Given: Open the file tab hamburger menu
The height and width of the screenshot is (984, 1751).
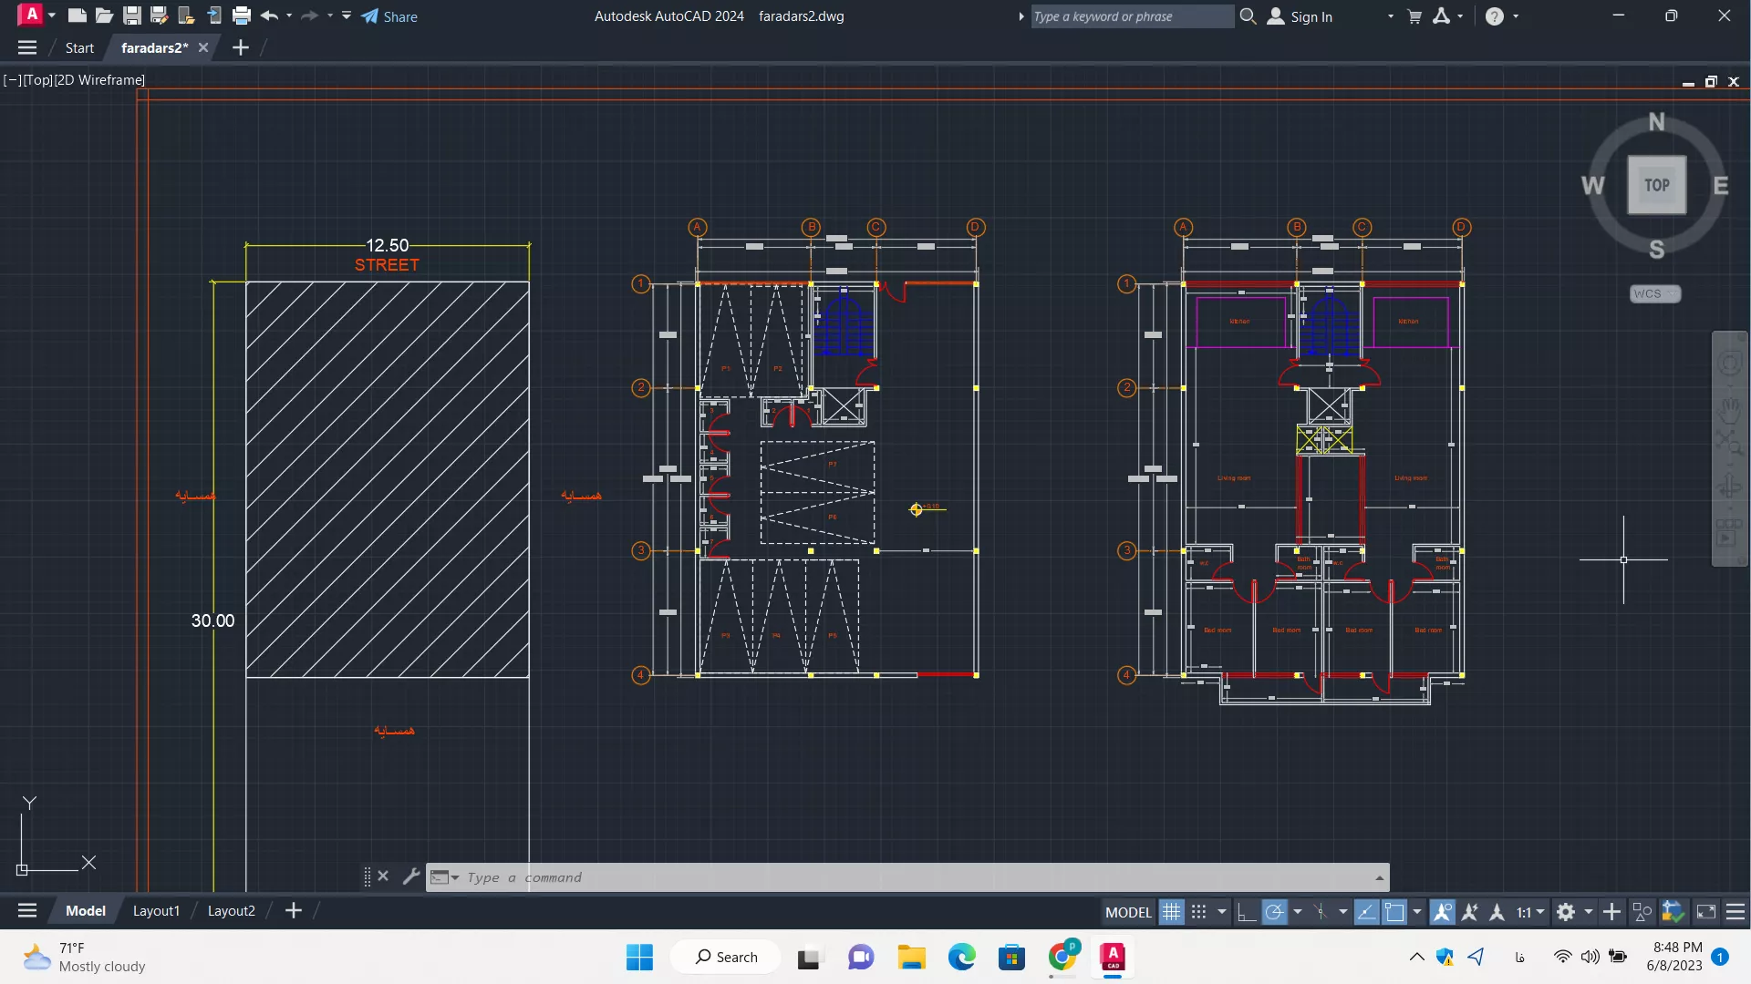Looking at the screenshot, I should coord(27,47).
